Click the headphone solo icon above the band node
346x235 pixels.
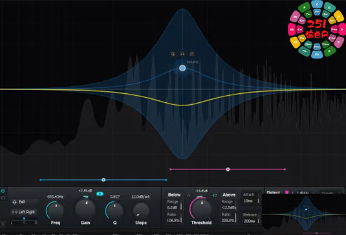[182, 54]
